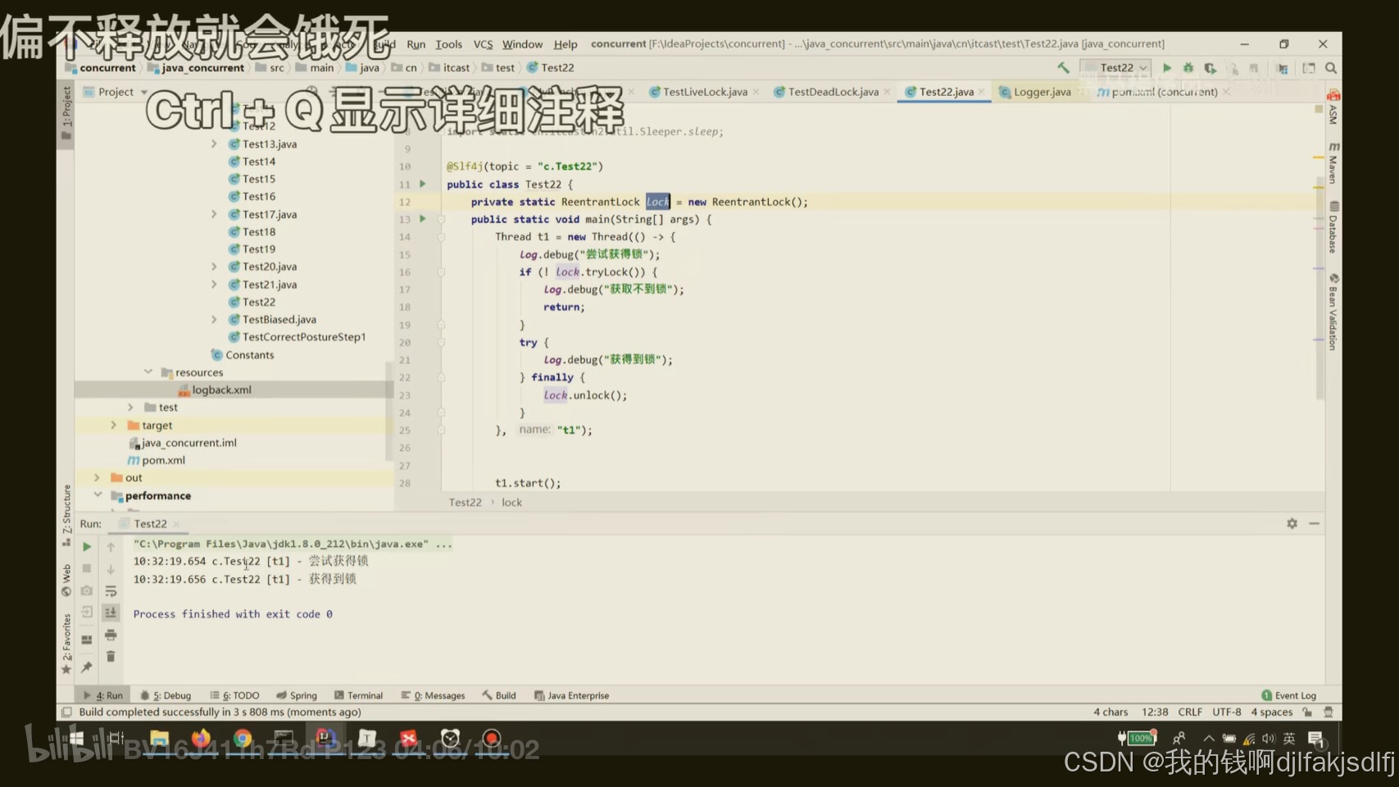The image size is (1399, 787).
Task: Click the Restore Layout icon in Run panel
Action: (x=87, y=640)
